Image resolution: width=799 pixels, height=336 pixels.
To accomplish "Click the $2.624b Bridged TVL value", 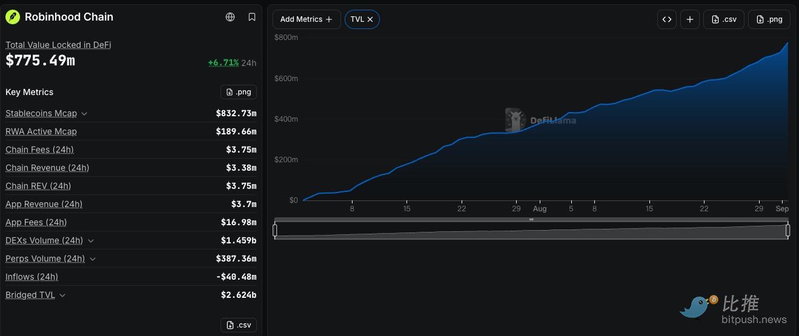I will click(x=239, y=295).
